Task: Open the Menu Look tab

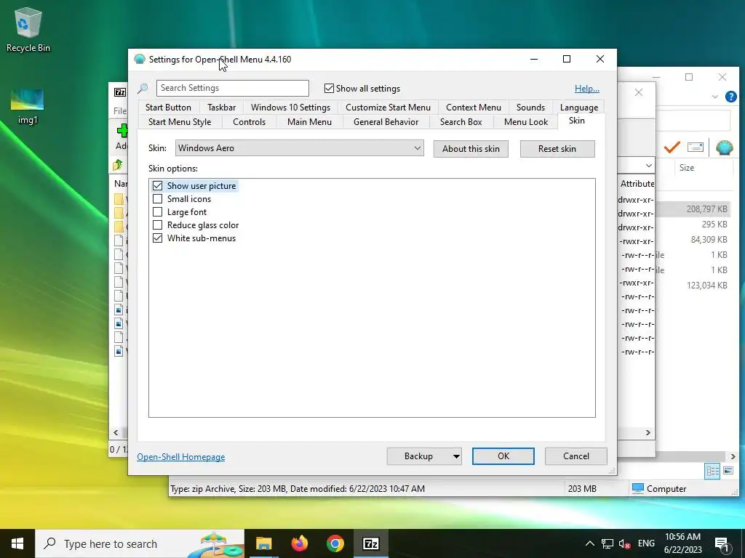Action: [x=526, y=122]
